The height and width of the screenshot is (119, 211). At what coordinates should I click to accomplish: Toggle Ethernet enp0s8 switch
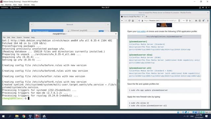point(104,31)
